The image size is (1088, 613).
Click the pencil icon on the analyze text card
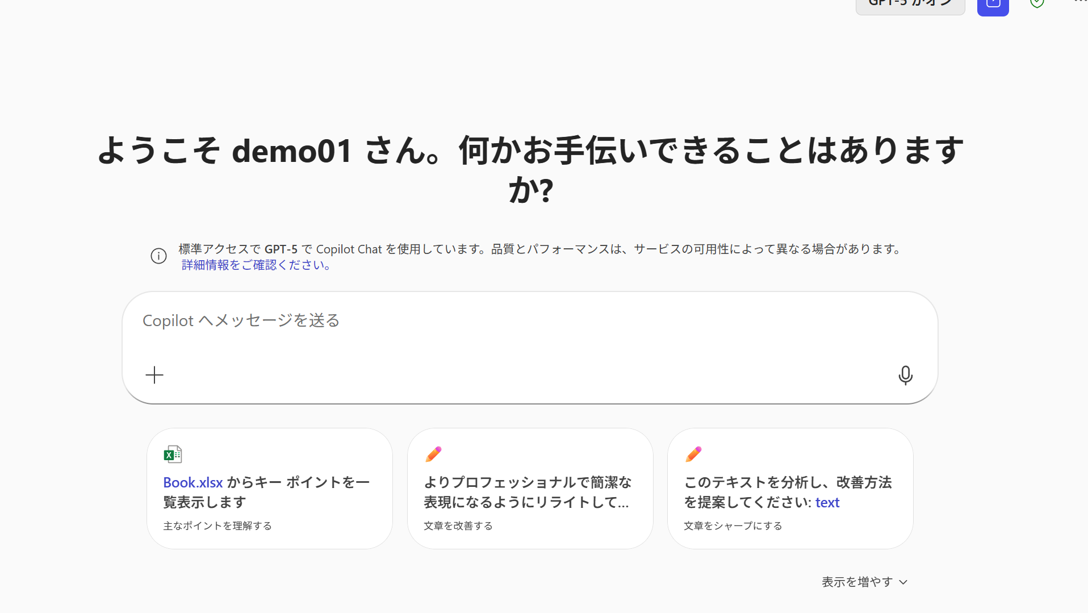click(693, 454)
